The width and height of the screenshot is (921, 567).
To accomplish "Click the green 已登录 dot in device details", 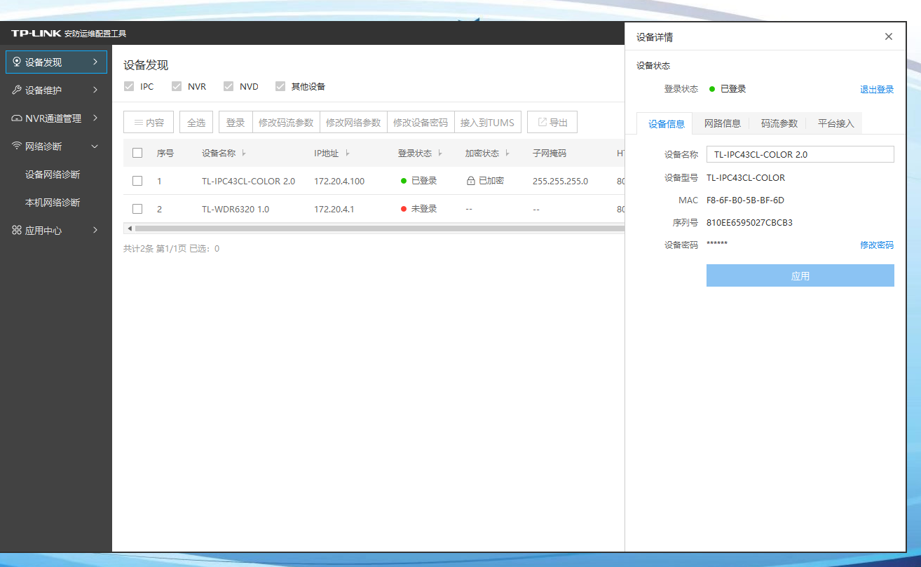I will [712, 89].
